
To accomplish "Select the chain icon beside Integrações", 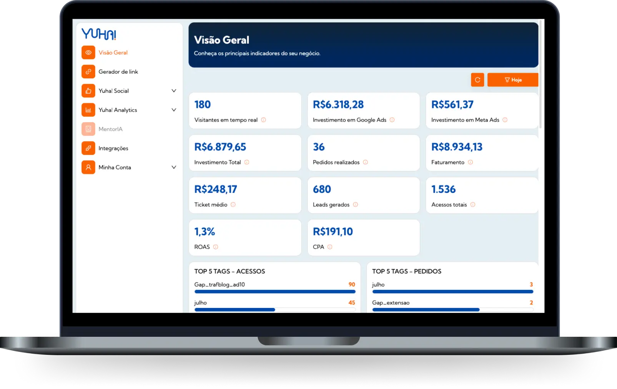I will coord(88,148).
